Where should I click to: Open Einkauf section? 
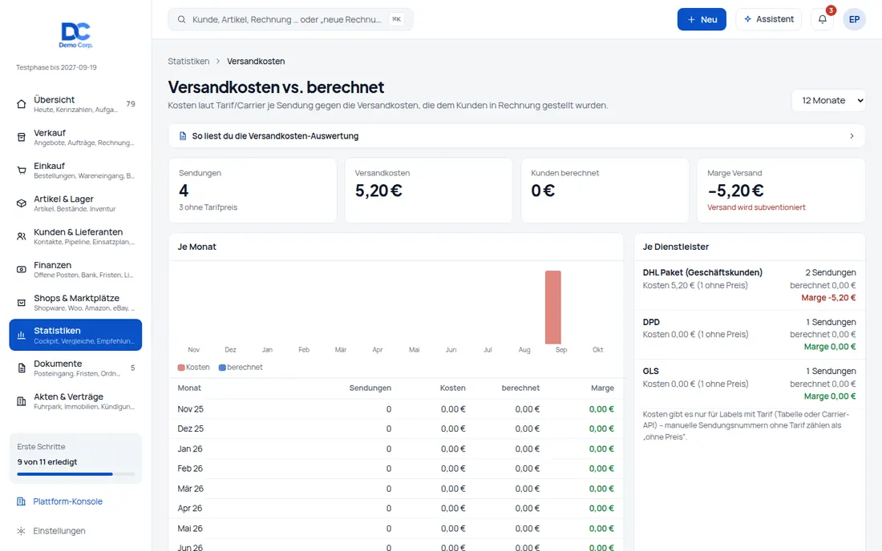[75, 171]
